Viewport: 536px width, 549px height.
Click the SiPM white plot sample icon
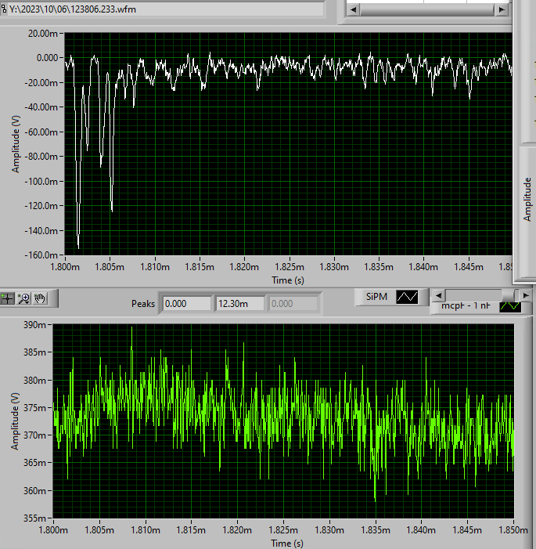click(x=407, y=298)
